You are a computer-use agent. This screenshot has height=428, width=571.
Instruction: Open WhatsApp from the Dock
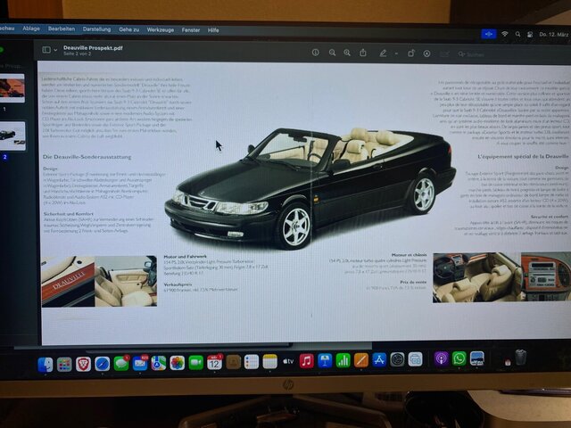click(459, 358)
